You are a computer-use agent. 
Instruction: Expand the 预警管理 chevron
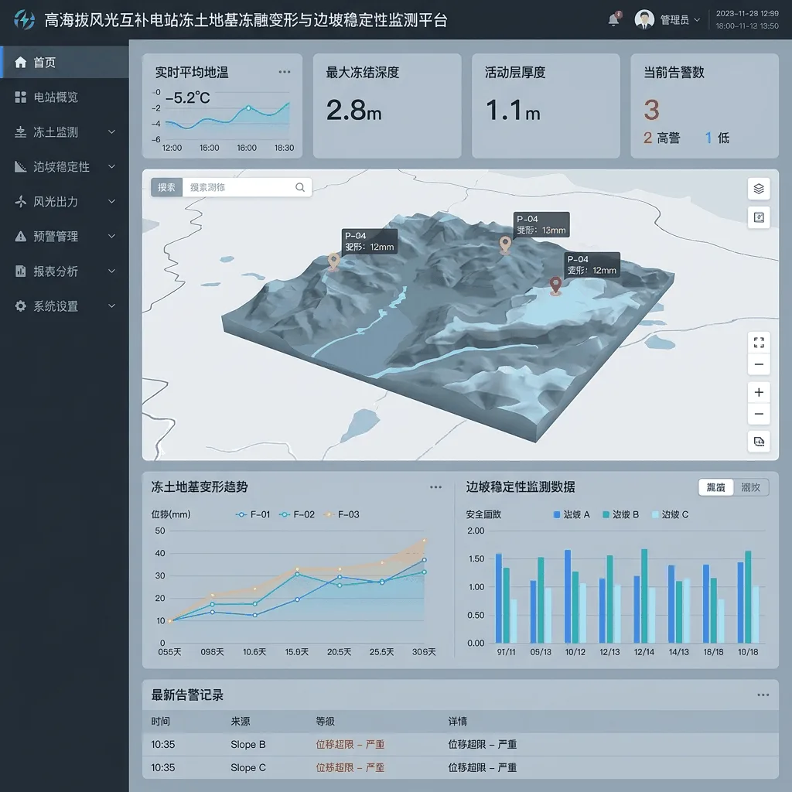[x=111, y=237]
